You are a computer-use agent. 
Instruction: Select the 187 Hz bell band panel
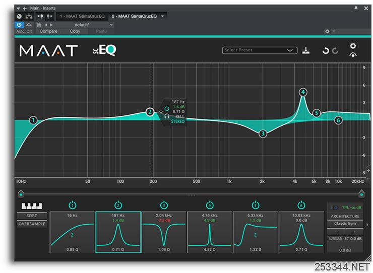(118, 232)
